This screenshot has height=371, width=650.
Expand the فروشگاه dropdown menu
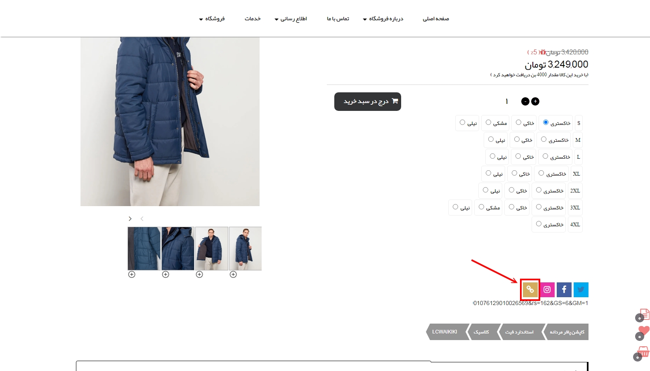click(212, 19)
